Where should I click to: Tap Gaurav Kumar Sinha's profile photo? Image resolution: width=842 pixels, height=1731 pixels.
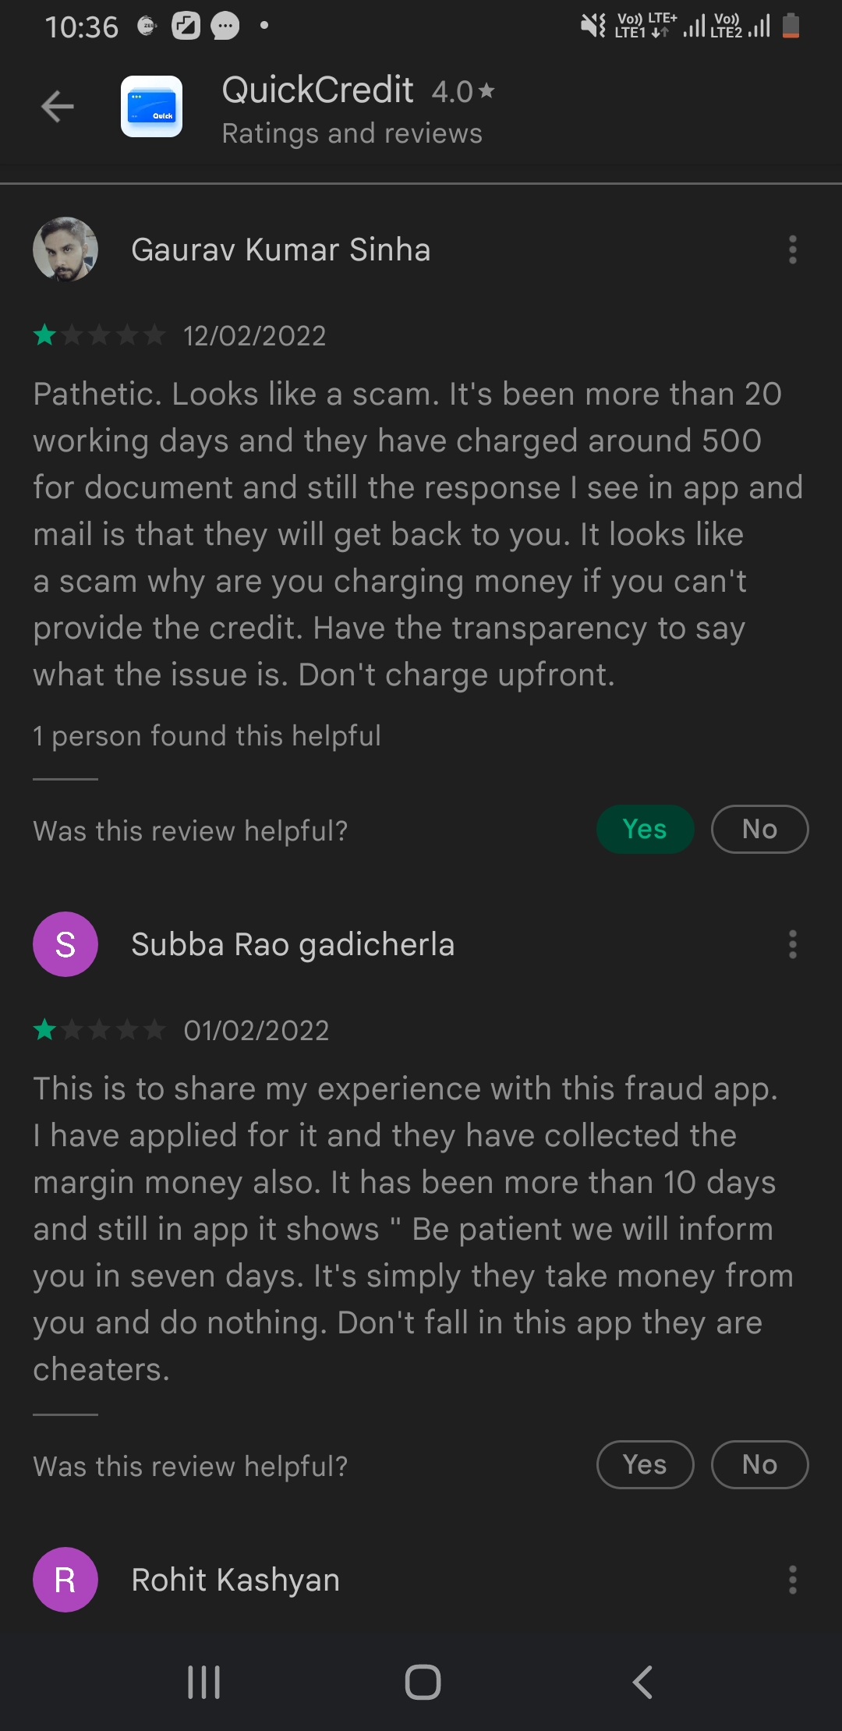coord(65,250)
